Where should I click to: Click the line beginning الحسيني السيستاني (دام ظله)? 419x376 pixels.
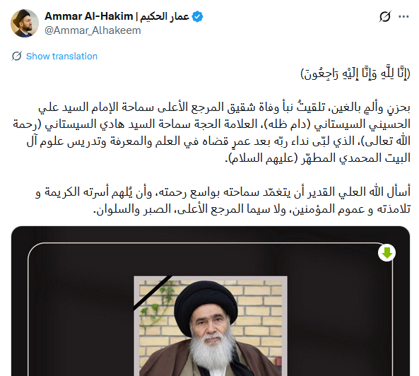pos(211,124)
